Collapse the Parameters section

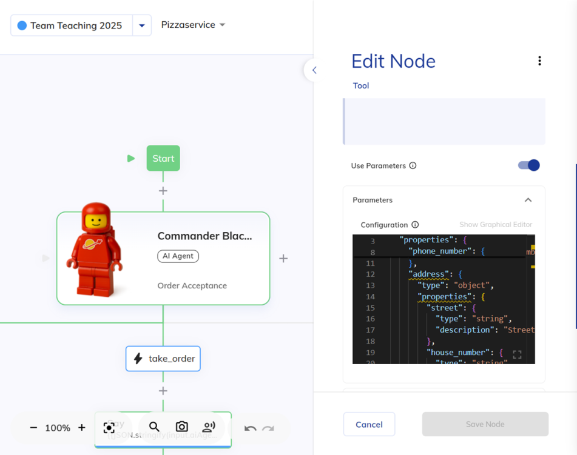tap(528, 200)
